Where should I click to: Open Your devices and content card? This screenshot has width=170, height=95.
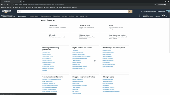pyautogui.click(x=115, y=37)
